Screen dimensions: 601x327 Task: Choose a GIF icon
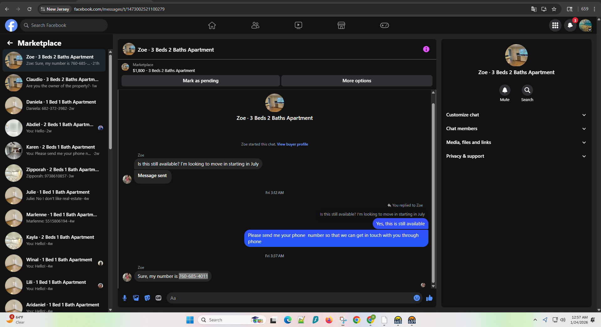(x=158, y=298)
